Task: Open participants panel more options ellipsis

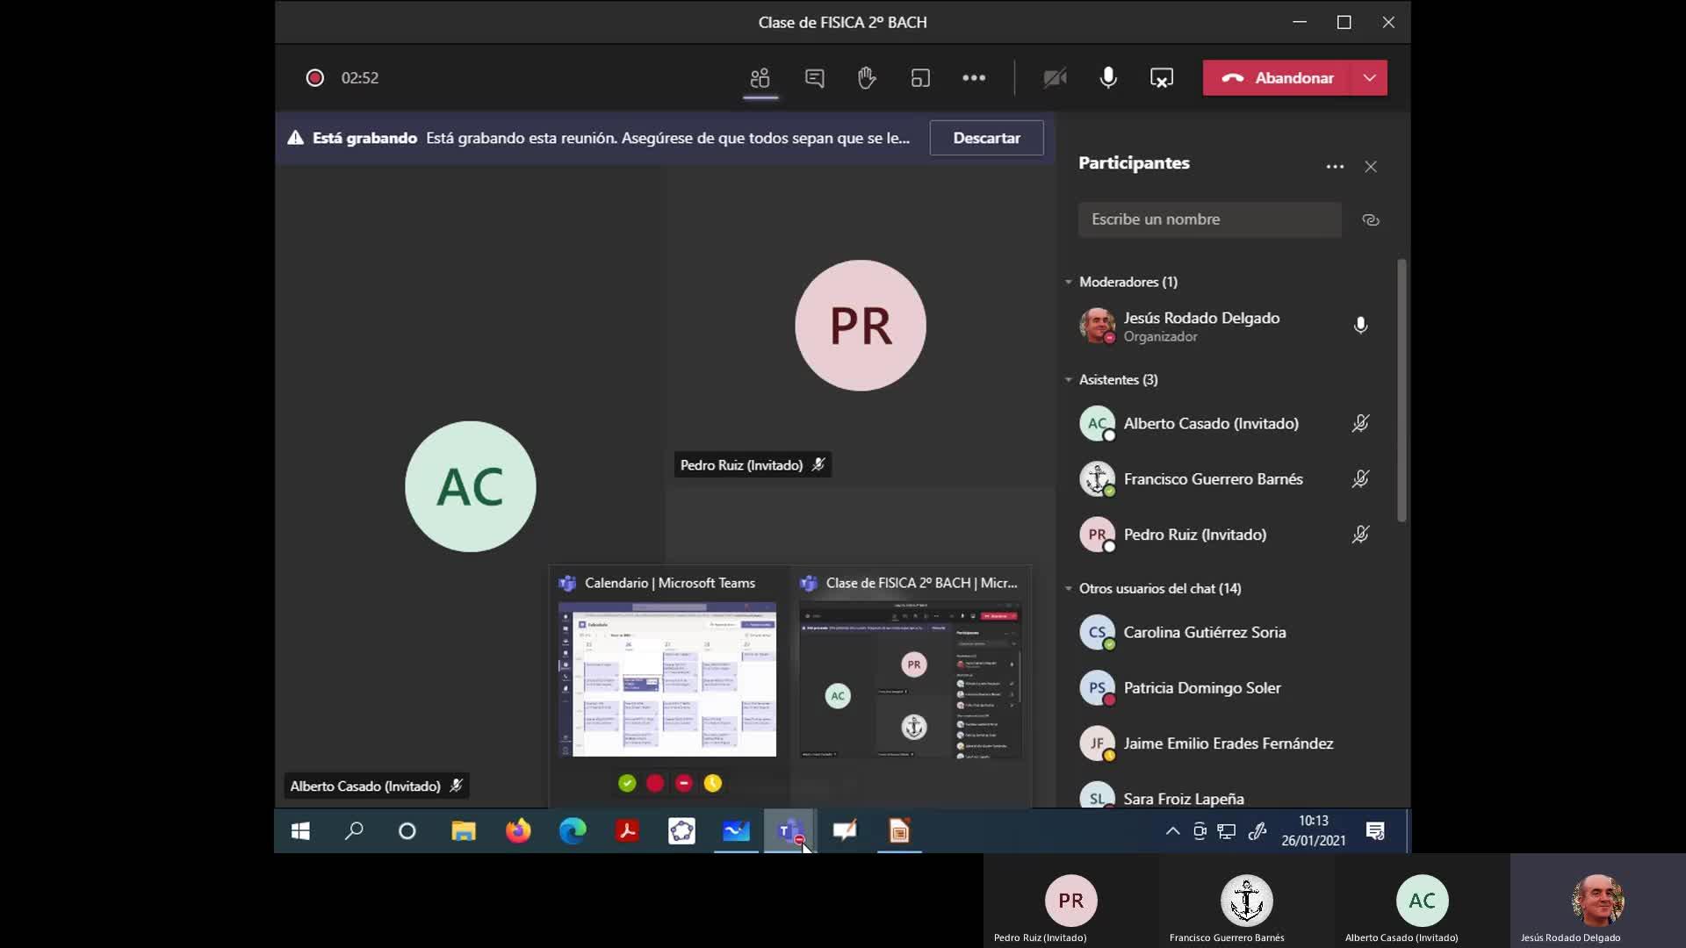Action: point(1334,167)
